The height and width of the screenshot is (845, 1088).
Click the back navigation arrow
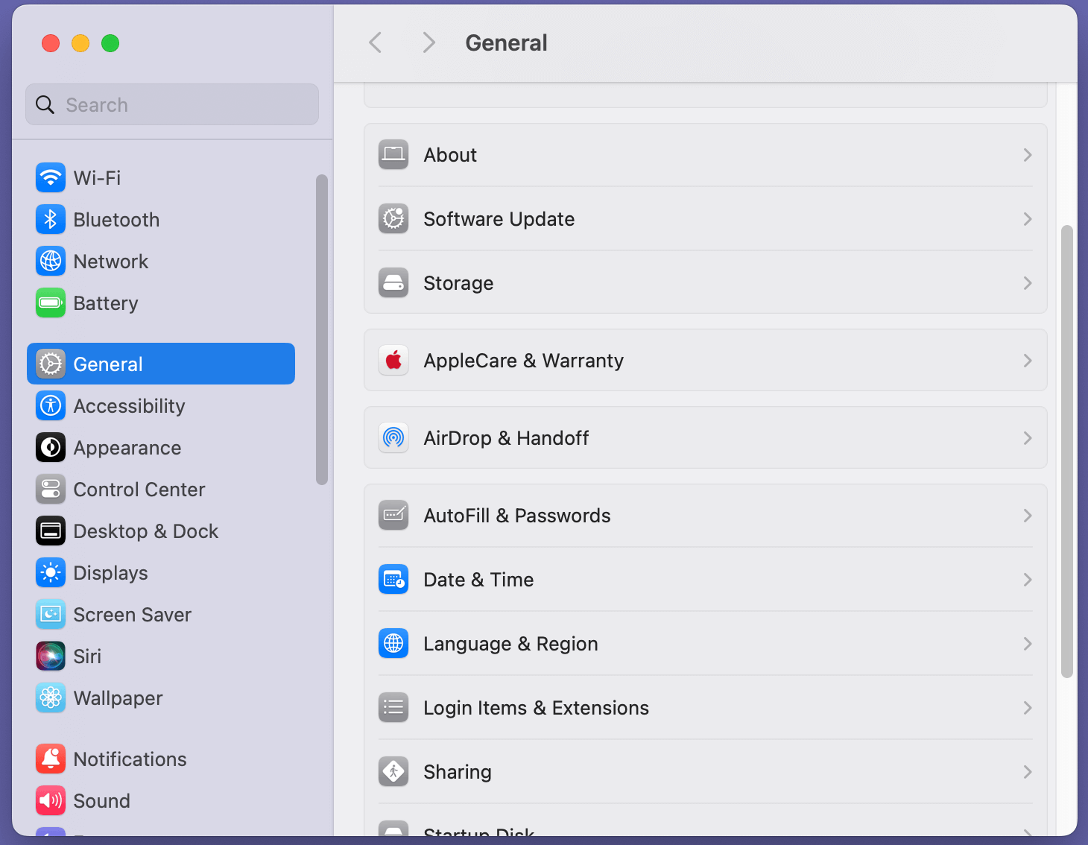pos(375,42)
